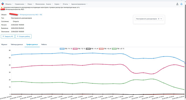The height and width of the screenshot is (100, 186).
Task: Click the Закрыть НС button
Action: pyautogui.click(x=8, y=36)
